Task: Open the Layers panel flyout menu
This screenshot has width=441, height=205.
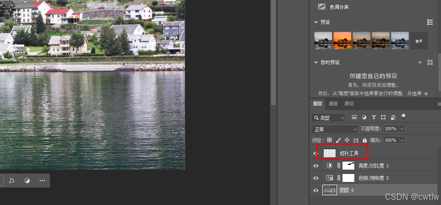Action: tap(439, 104)
